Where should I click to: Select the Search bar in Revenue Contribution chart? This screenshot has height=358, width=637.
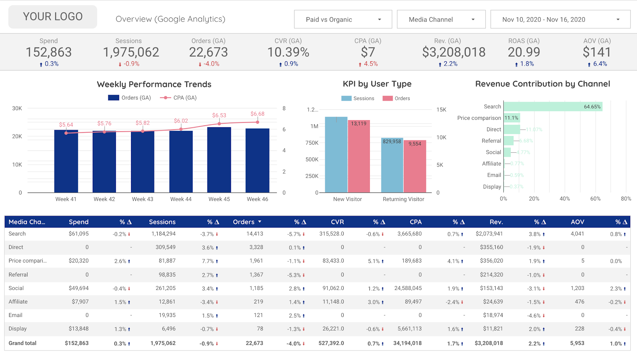(553, 107)
